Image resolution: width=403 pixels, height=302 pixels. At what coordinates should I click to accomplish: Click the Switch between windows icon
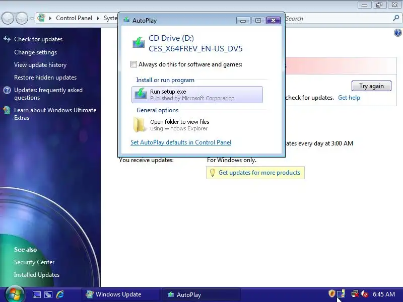48,294
